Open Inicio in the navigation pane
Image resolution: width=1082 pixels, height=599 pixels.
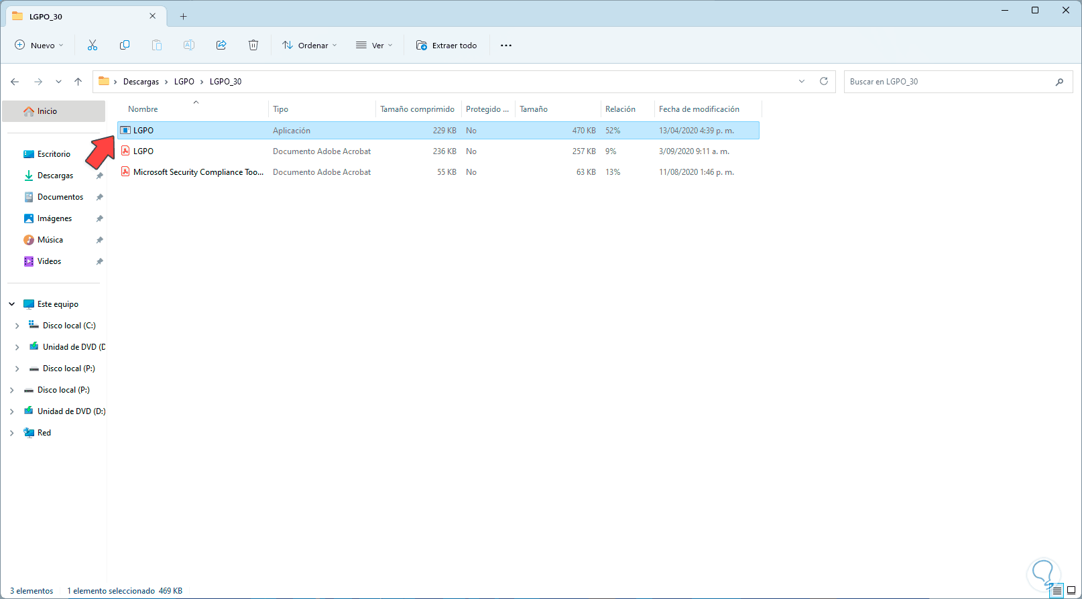54,111
